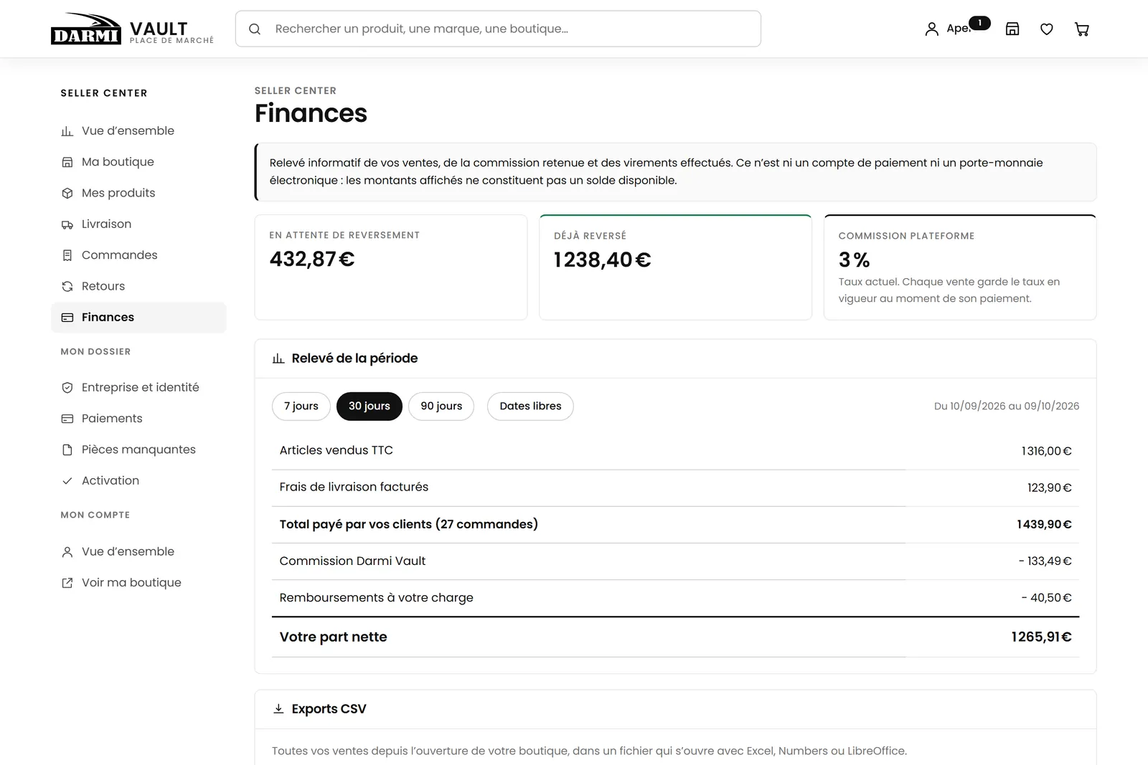Viewport: 1148px width, 765px height.
Task: Click the search magnifier icon
Action: 254,29
